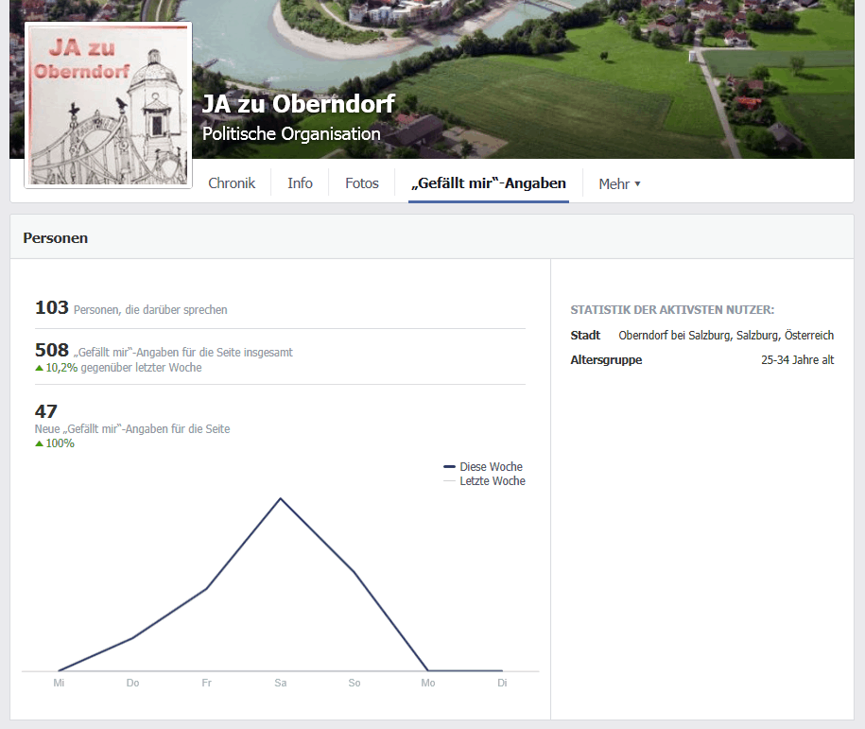Click the Sa axis label on the chart

[x=280, y=683]
